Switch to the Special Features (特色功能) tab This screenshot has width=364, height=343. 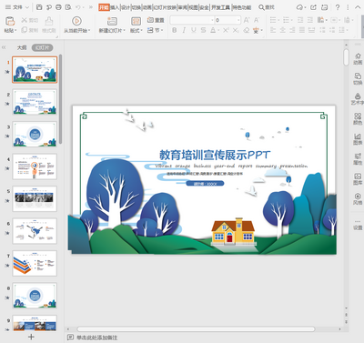(242, 7)
